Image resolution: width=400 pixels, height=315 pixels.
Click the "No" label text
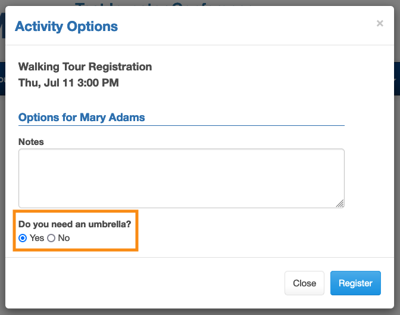click(64, 238)
